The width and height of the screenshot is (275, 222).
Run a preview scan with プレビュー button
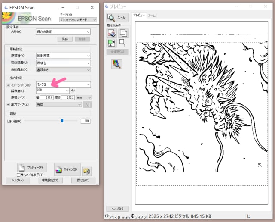click(x=32, y=167)
